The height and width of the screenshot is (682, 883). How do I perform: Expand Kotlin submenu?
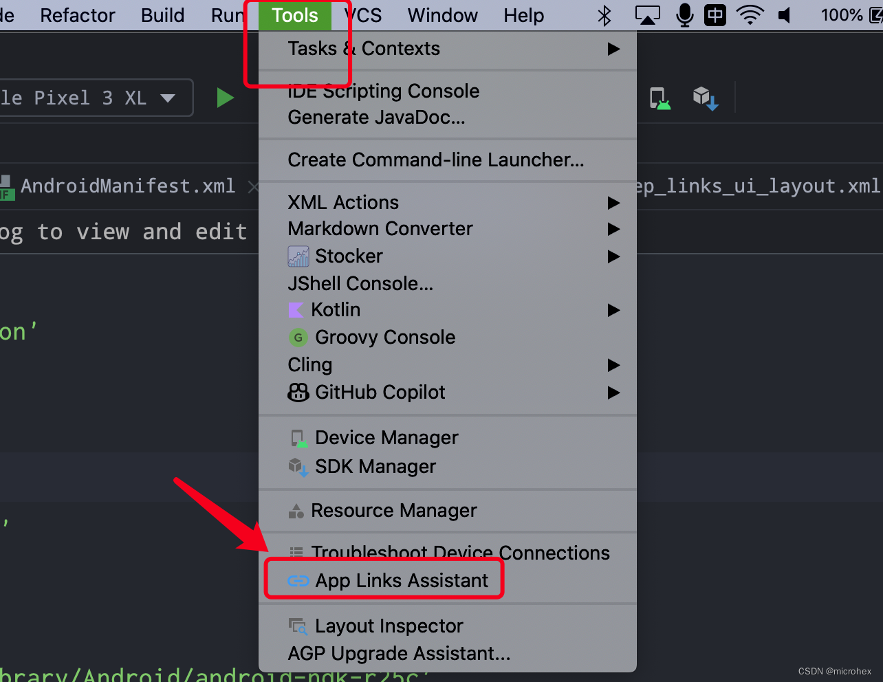click(448, 310)
